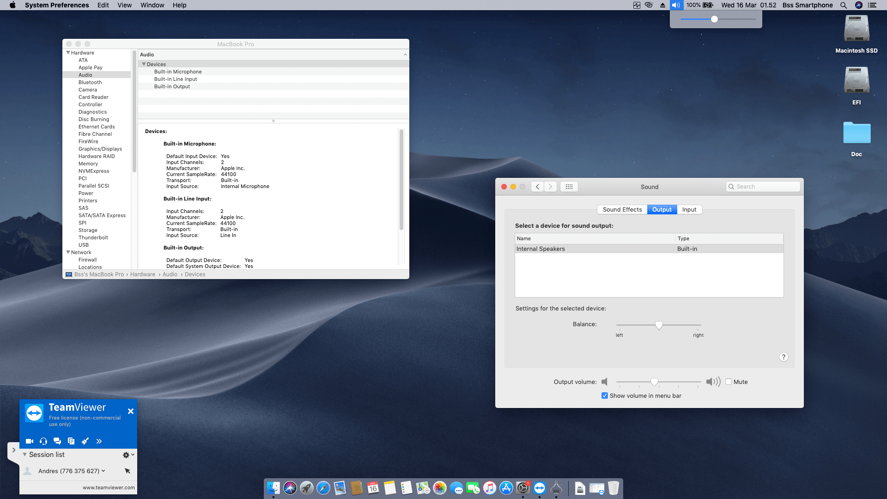Select USB in the Hardware sidebar
The image size is (887, 499).
(x=97, y=245)
